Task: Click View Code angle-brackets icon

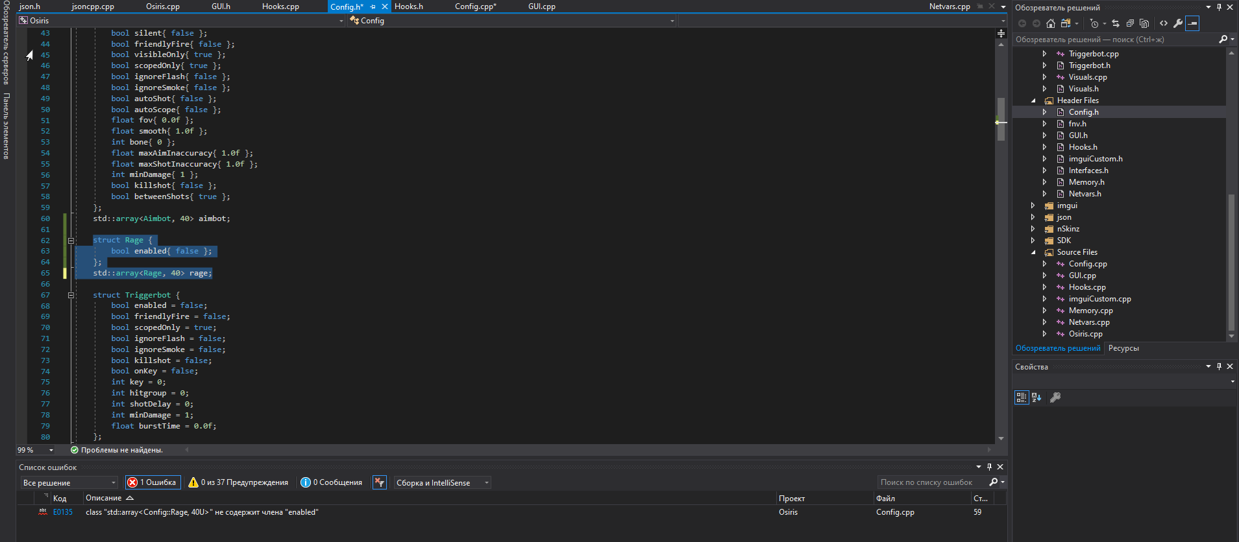Action: point(1164,23)
